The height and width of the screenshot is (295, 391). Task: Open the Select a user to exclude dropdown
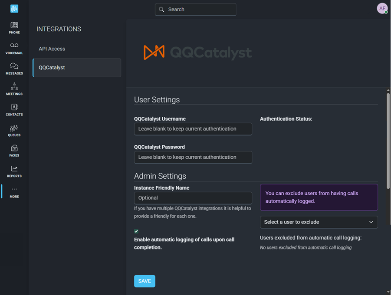319,222
